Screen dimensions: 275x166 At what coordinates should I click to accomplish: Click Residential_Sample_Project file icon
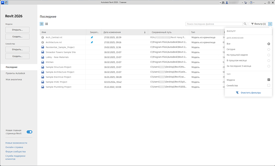tap(42, 47)
